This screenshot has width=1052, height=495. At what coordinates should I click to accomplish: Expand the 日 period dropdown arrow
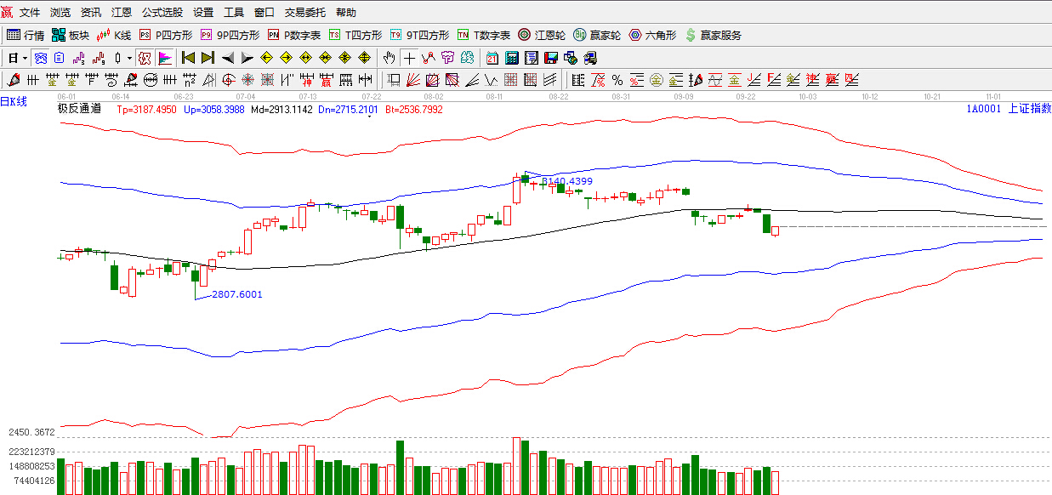point(25,58)
